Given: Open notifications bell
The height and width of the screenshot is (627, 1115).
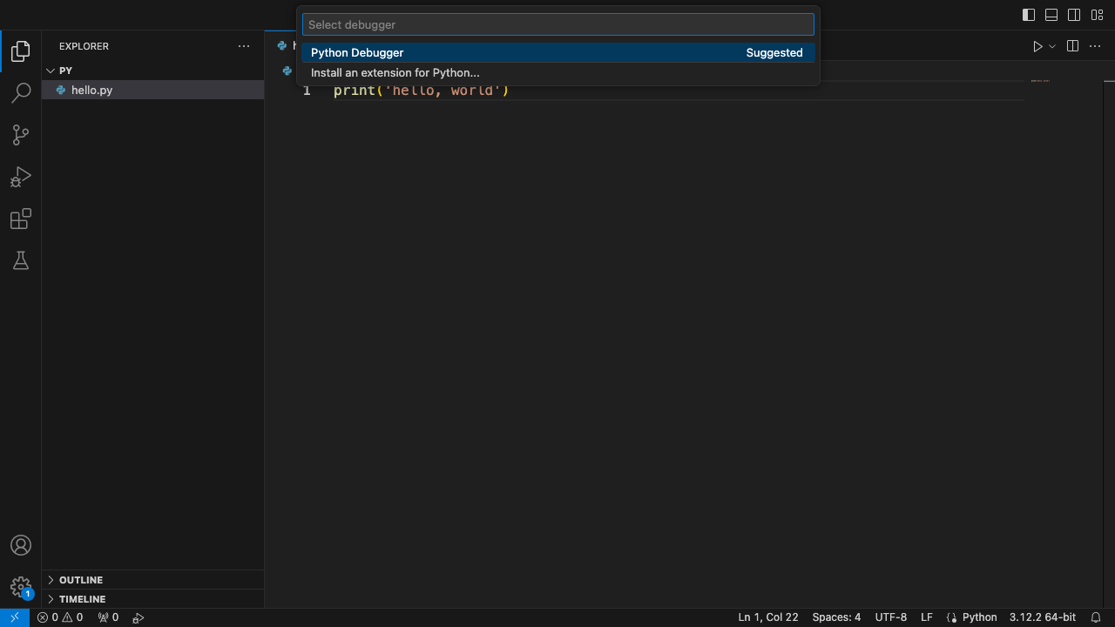Looking at the screenshot, I should click(1096, 617).
